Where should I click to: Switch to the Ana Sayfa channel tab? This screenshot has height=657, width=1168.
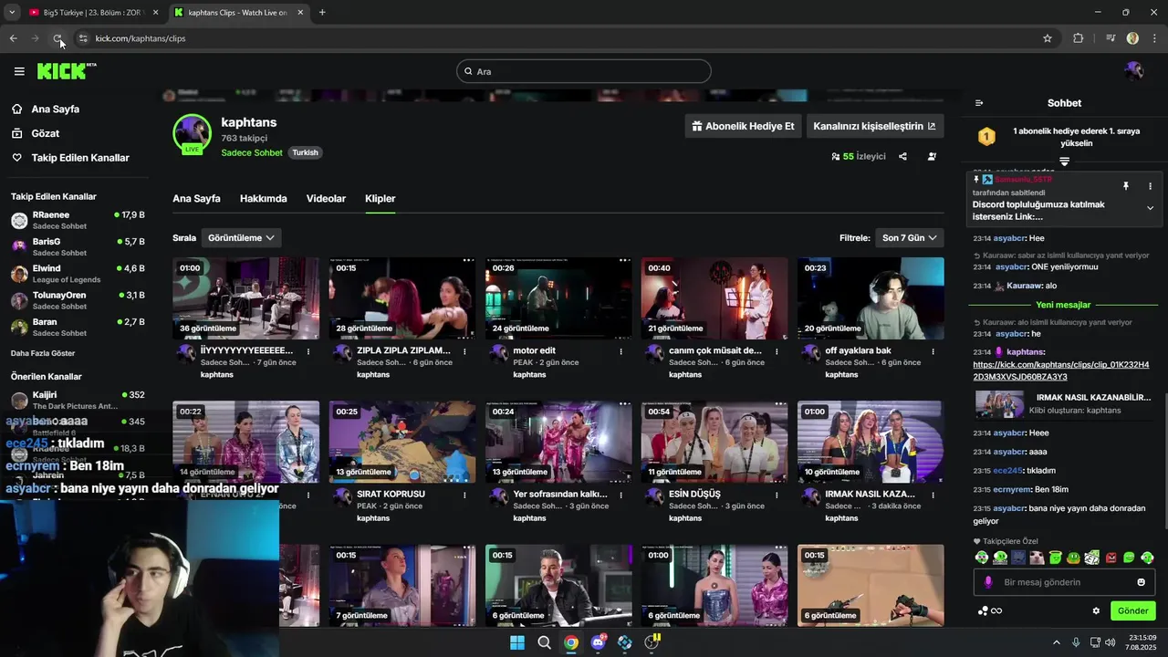pyautogui.click(x=196, y=198)
